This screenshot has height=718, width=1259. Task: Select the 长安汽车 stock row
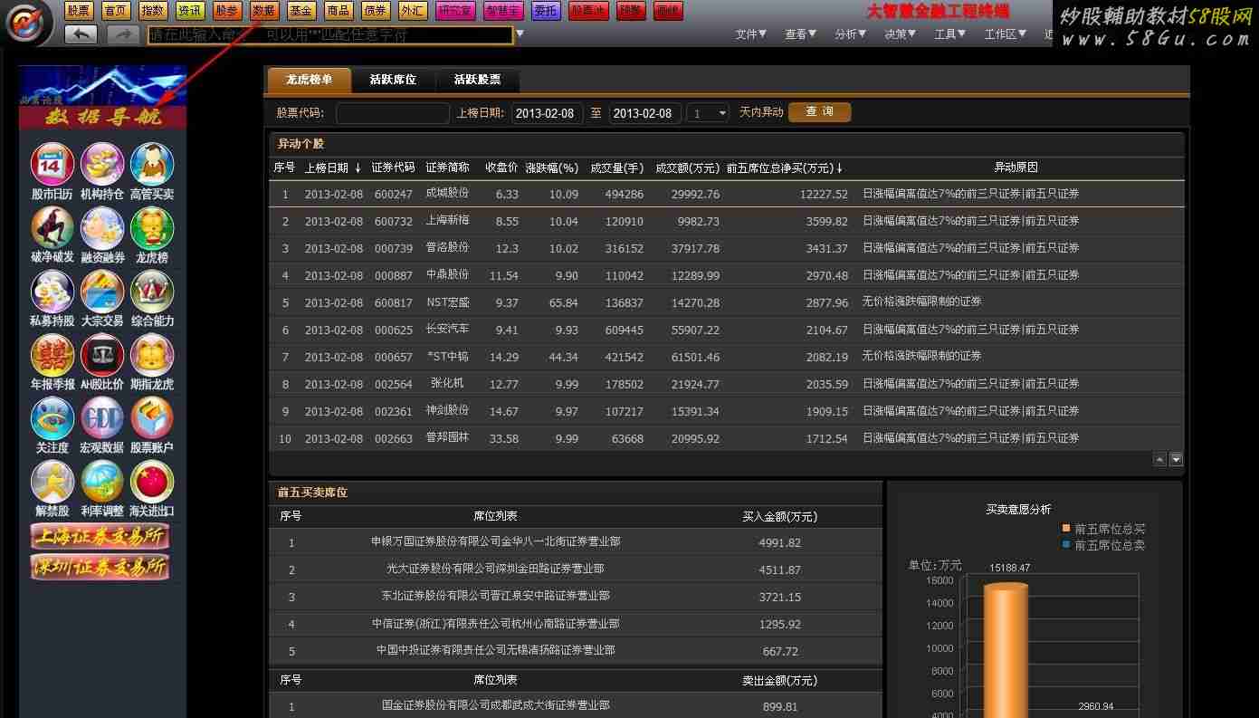(x=726, y=330)
